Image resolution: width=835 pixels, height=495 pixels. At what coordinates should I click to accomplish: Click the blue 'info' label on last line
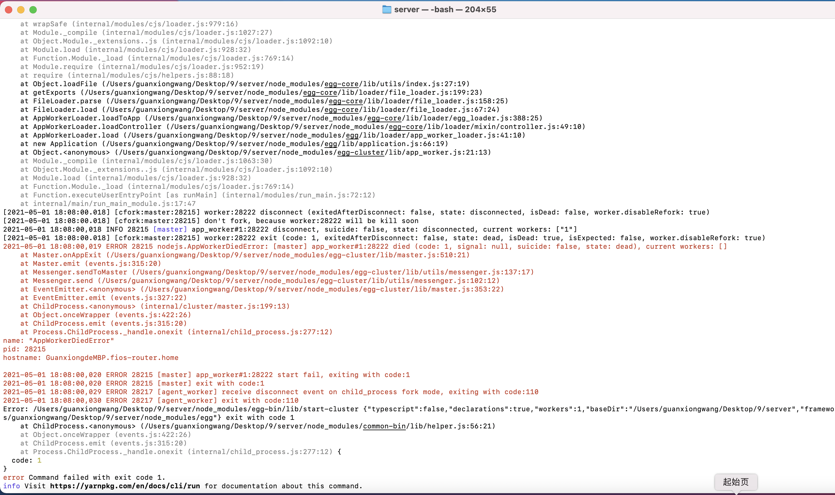pyautogui.click(x=12, y=486)
